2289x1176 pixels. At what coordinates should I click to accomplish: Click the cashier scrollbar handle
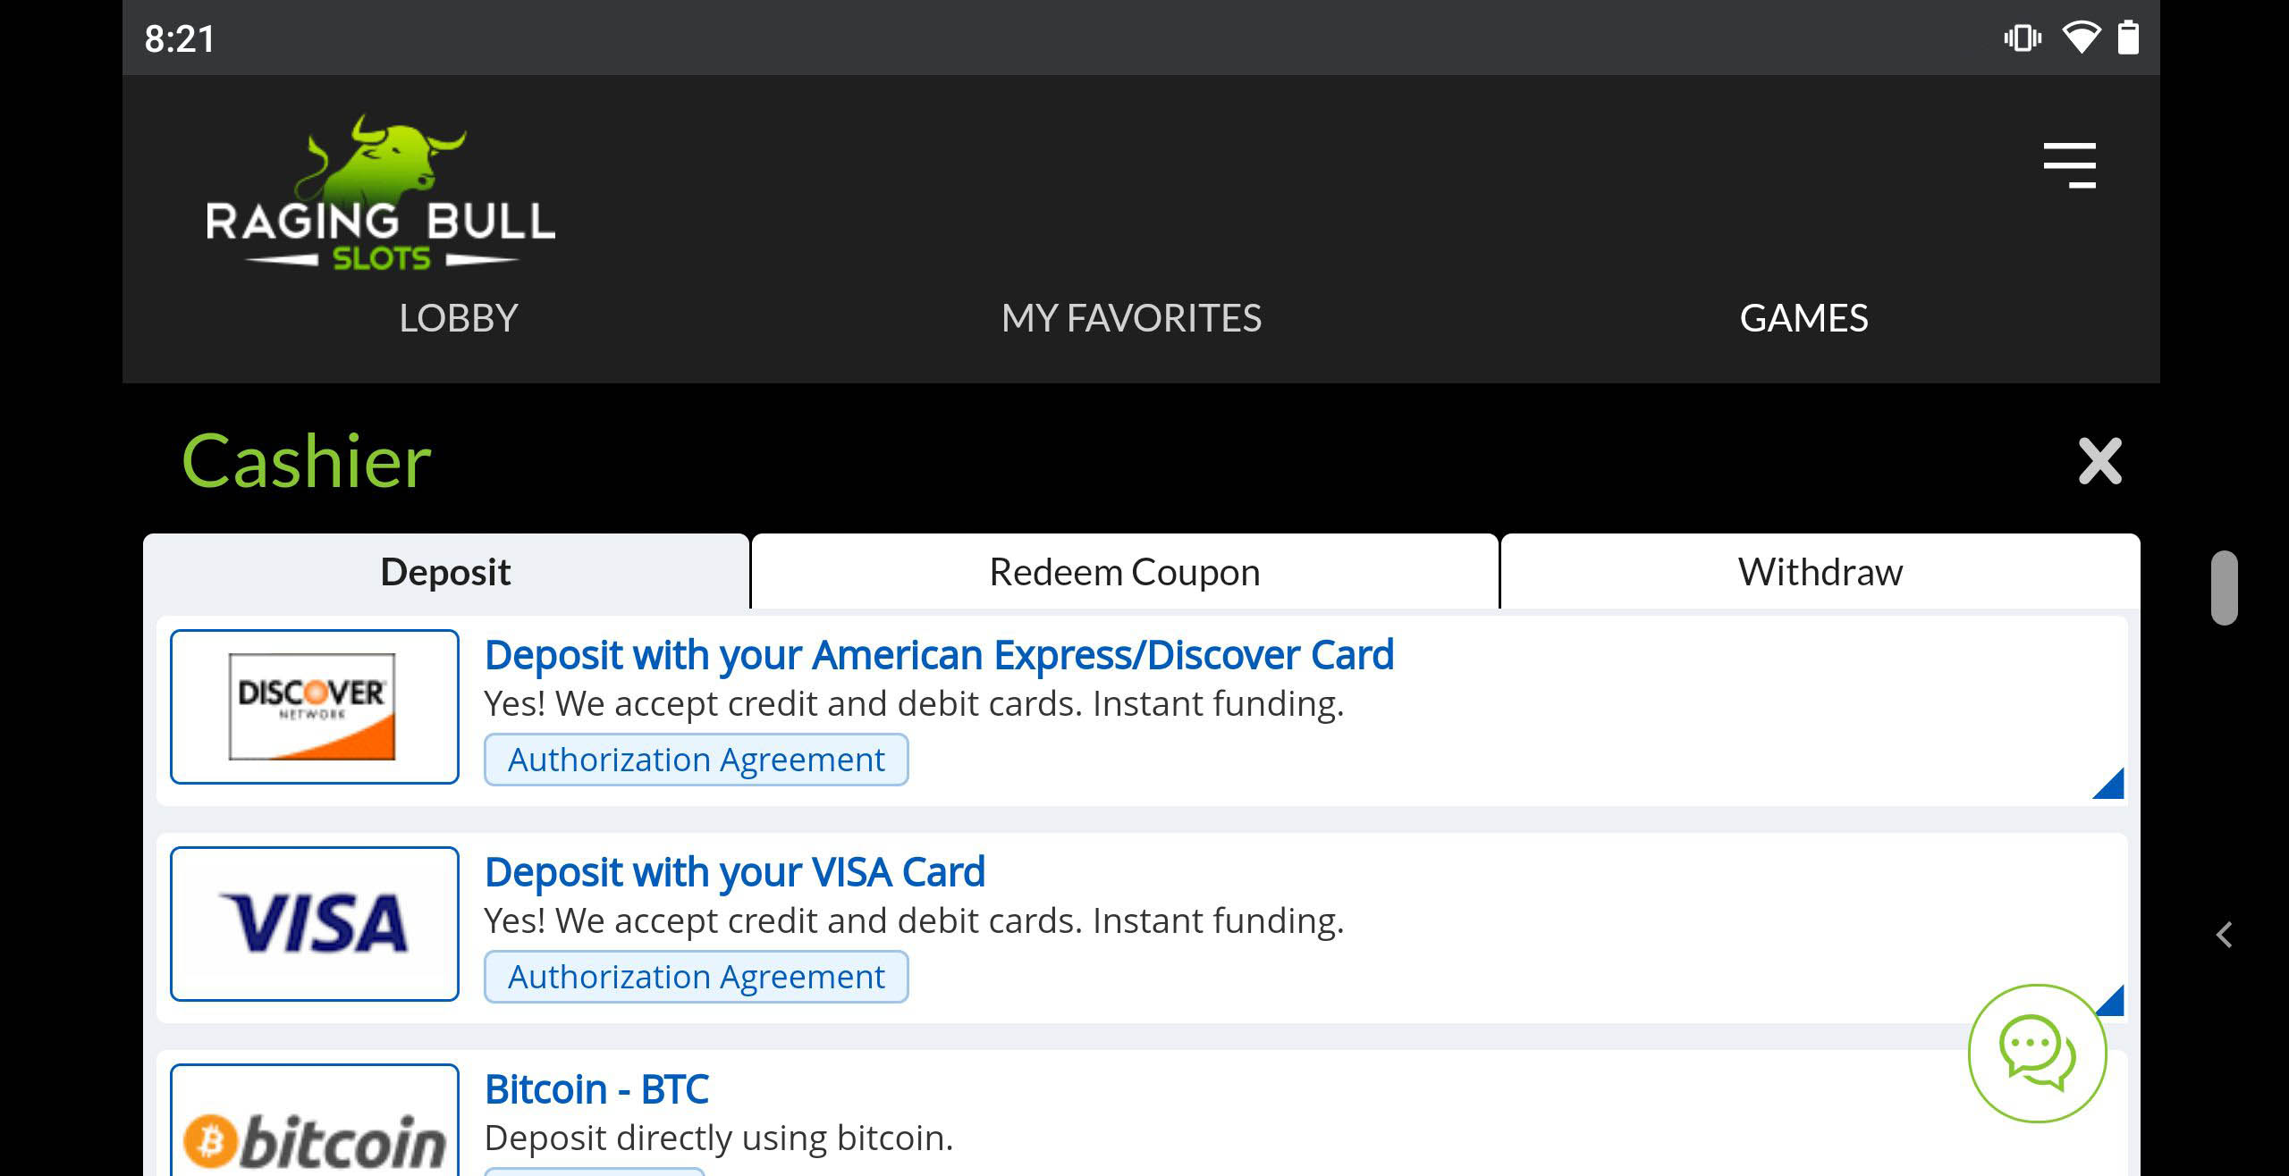[x=2224, y=588]
